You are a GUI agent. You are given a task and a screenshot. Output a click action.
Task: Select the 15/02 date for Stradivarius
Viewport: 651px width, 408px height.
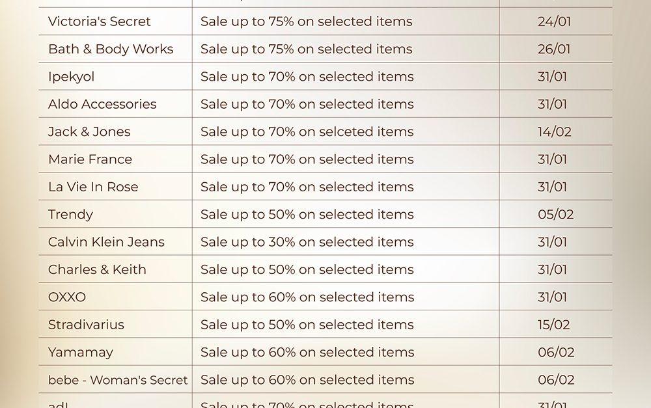554,325
